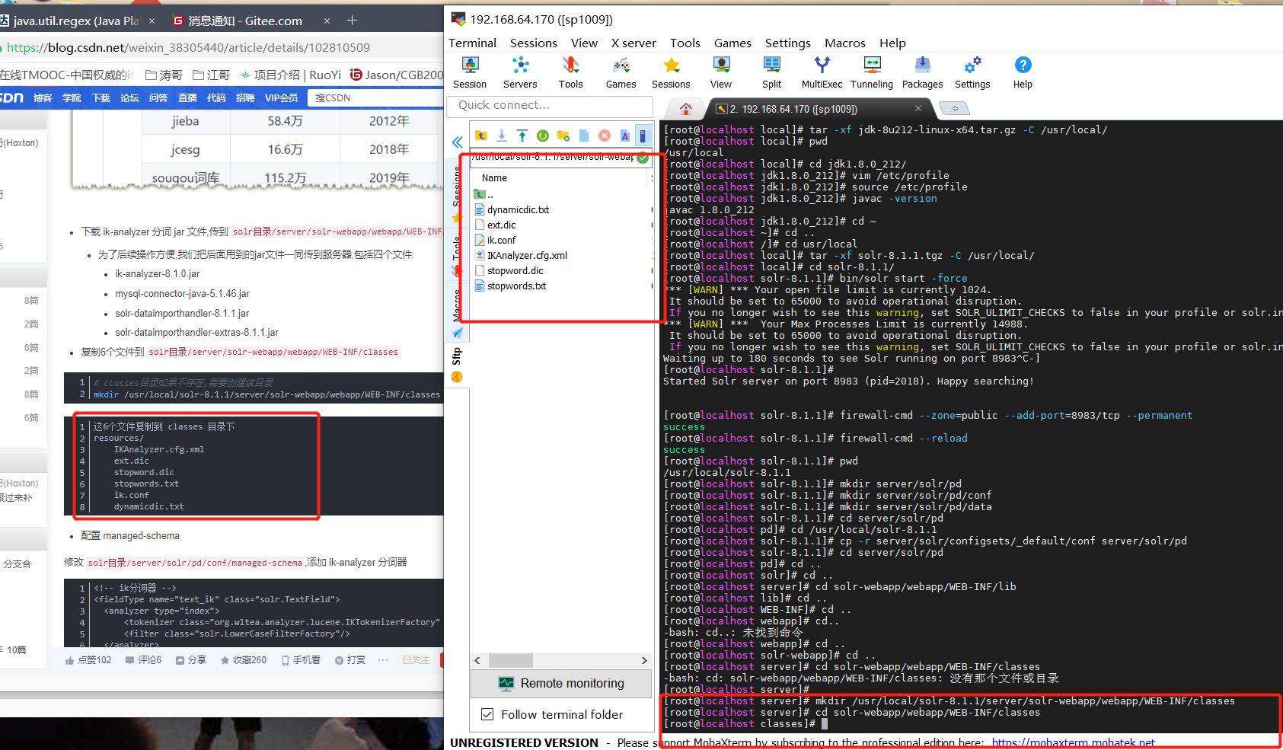Click the mobaxterm.mobatek.net link
The width and height of the screenshot is (1283, 750).
coord(1073,742)
